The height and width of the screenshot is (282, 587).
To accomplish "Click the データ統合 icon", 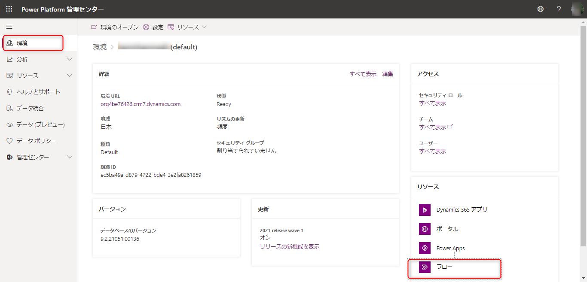I will pos(9,108).
